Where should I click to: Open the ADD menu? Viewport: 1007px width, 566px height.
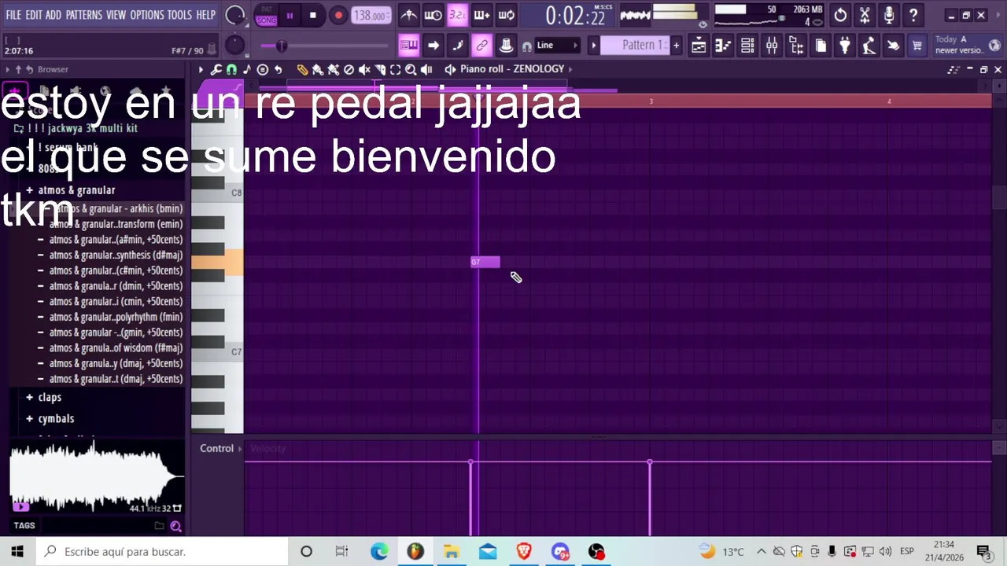(x=53, y=15)
